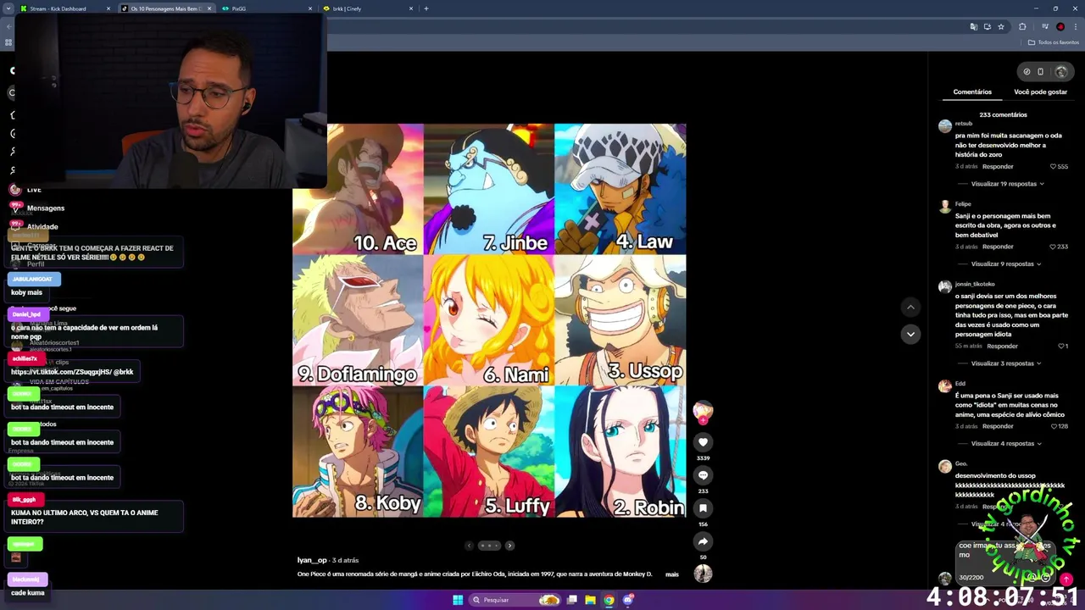The height and width of the screenshot is (610, 1085).
Task: Reply to retsub's comment with Responder
Action: tap(998, 167)
